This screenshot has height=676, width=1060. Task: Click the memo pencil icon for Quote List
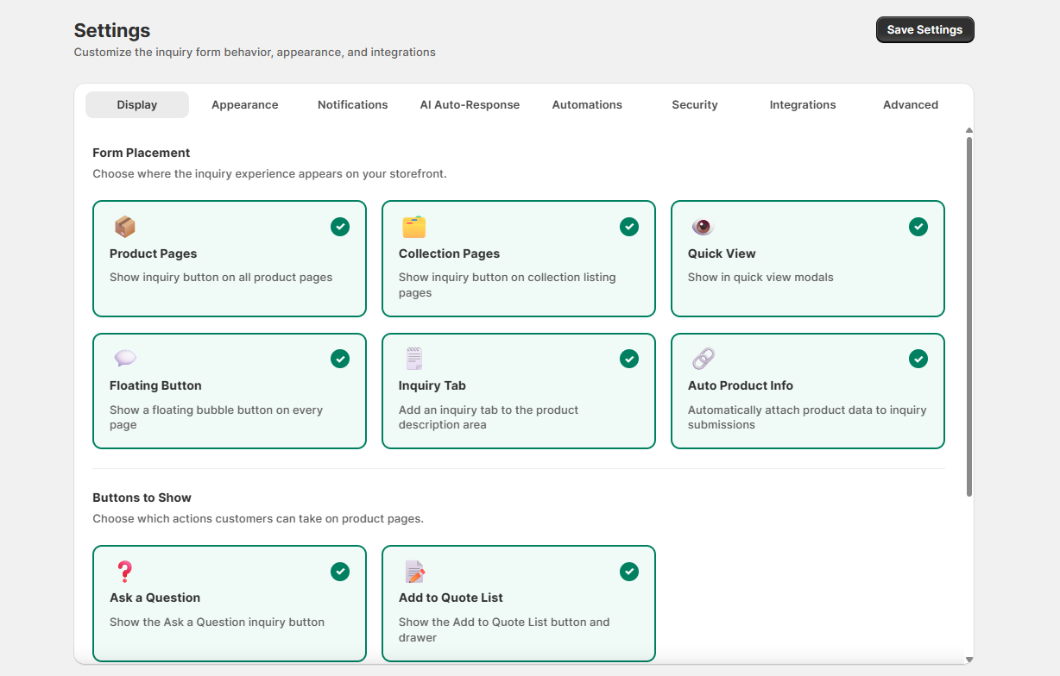(x=415, y=572)
